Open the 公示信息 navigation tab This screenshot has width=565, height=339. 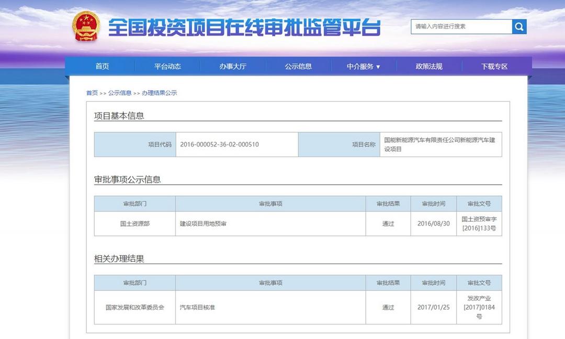coord(298,66)
